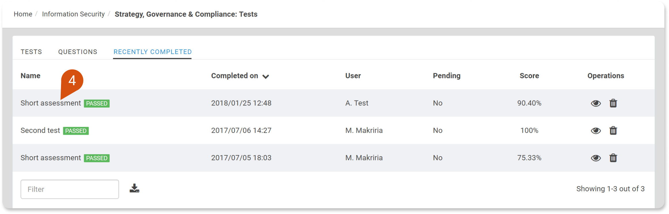Download results with the export icon
The image size is (669, 214).
134,188
